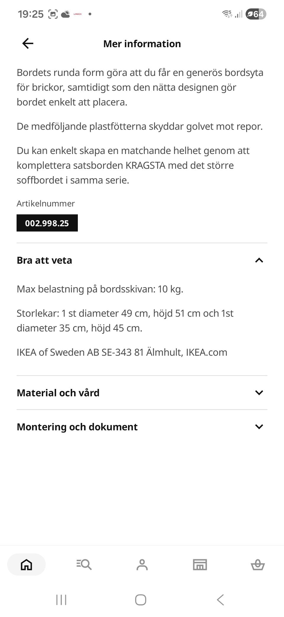
Task: Tap the Material och vård heading
Action: [x=58, y=393]
